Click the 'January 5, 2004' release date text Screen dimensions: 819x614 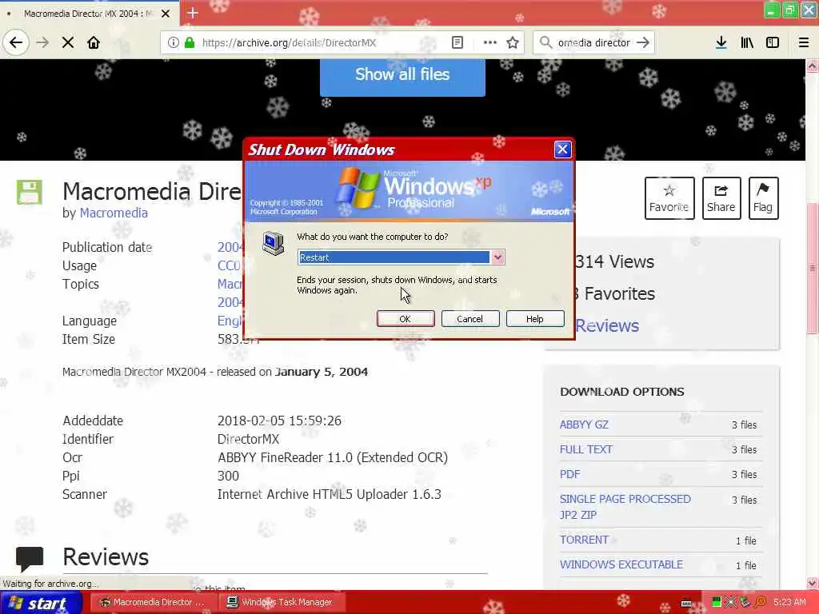(322, 372)
